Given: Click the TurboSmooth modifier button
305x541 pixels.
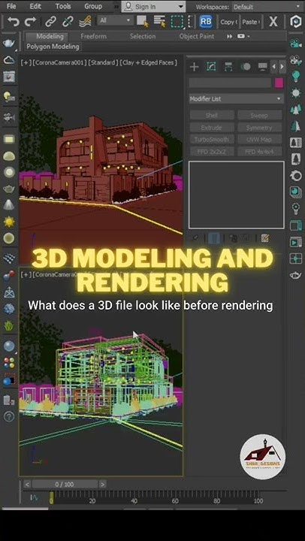Looking at the screenshot, I should (212, 140).
